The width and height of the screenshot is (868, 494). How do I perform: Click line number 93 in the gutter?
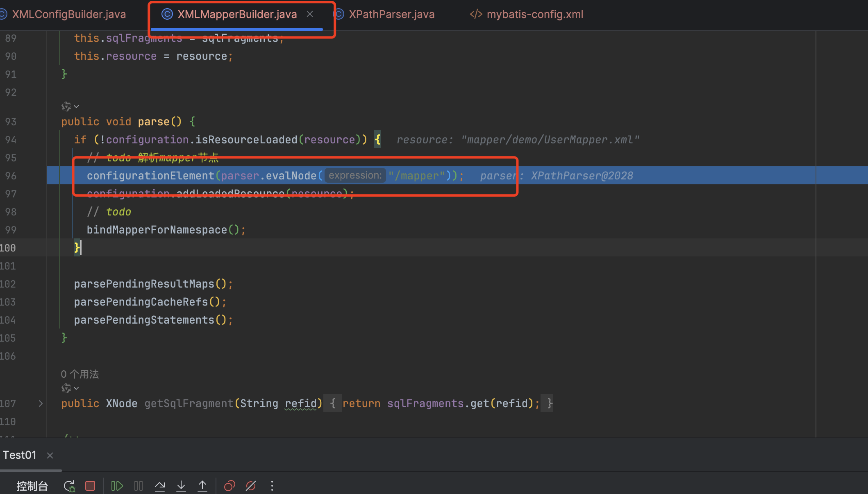coord(11,122)
